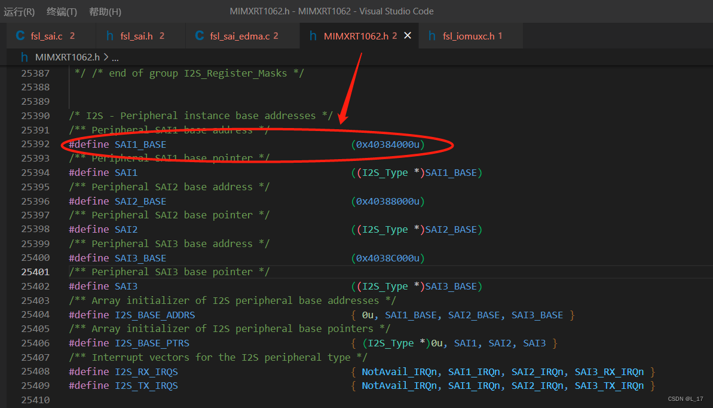713x408 pixels.
Task: Click line number 25404 in the gutter
Action: pos(35,315)
